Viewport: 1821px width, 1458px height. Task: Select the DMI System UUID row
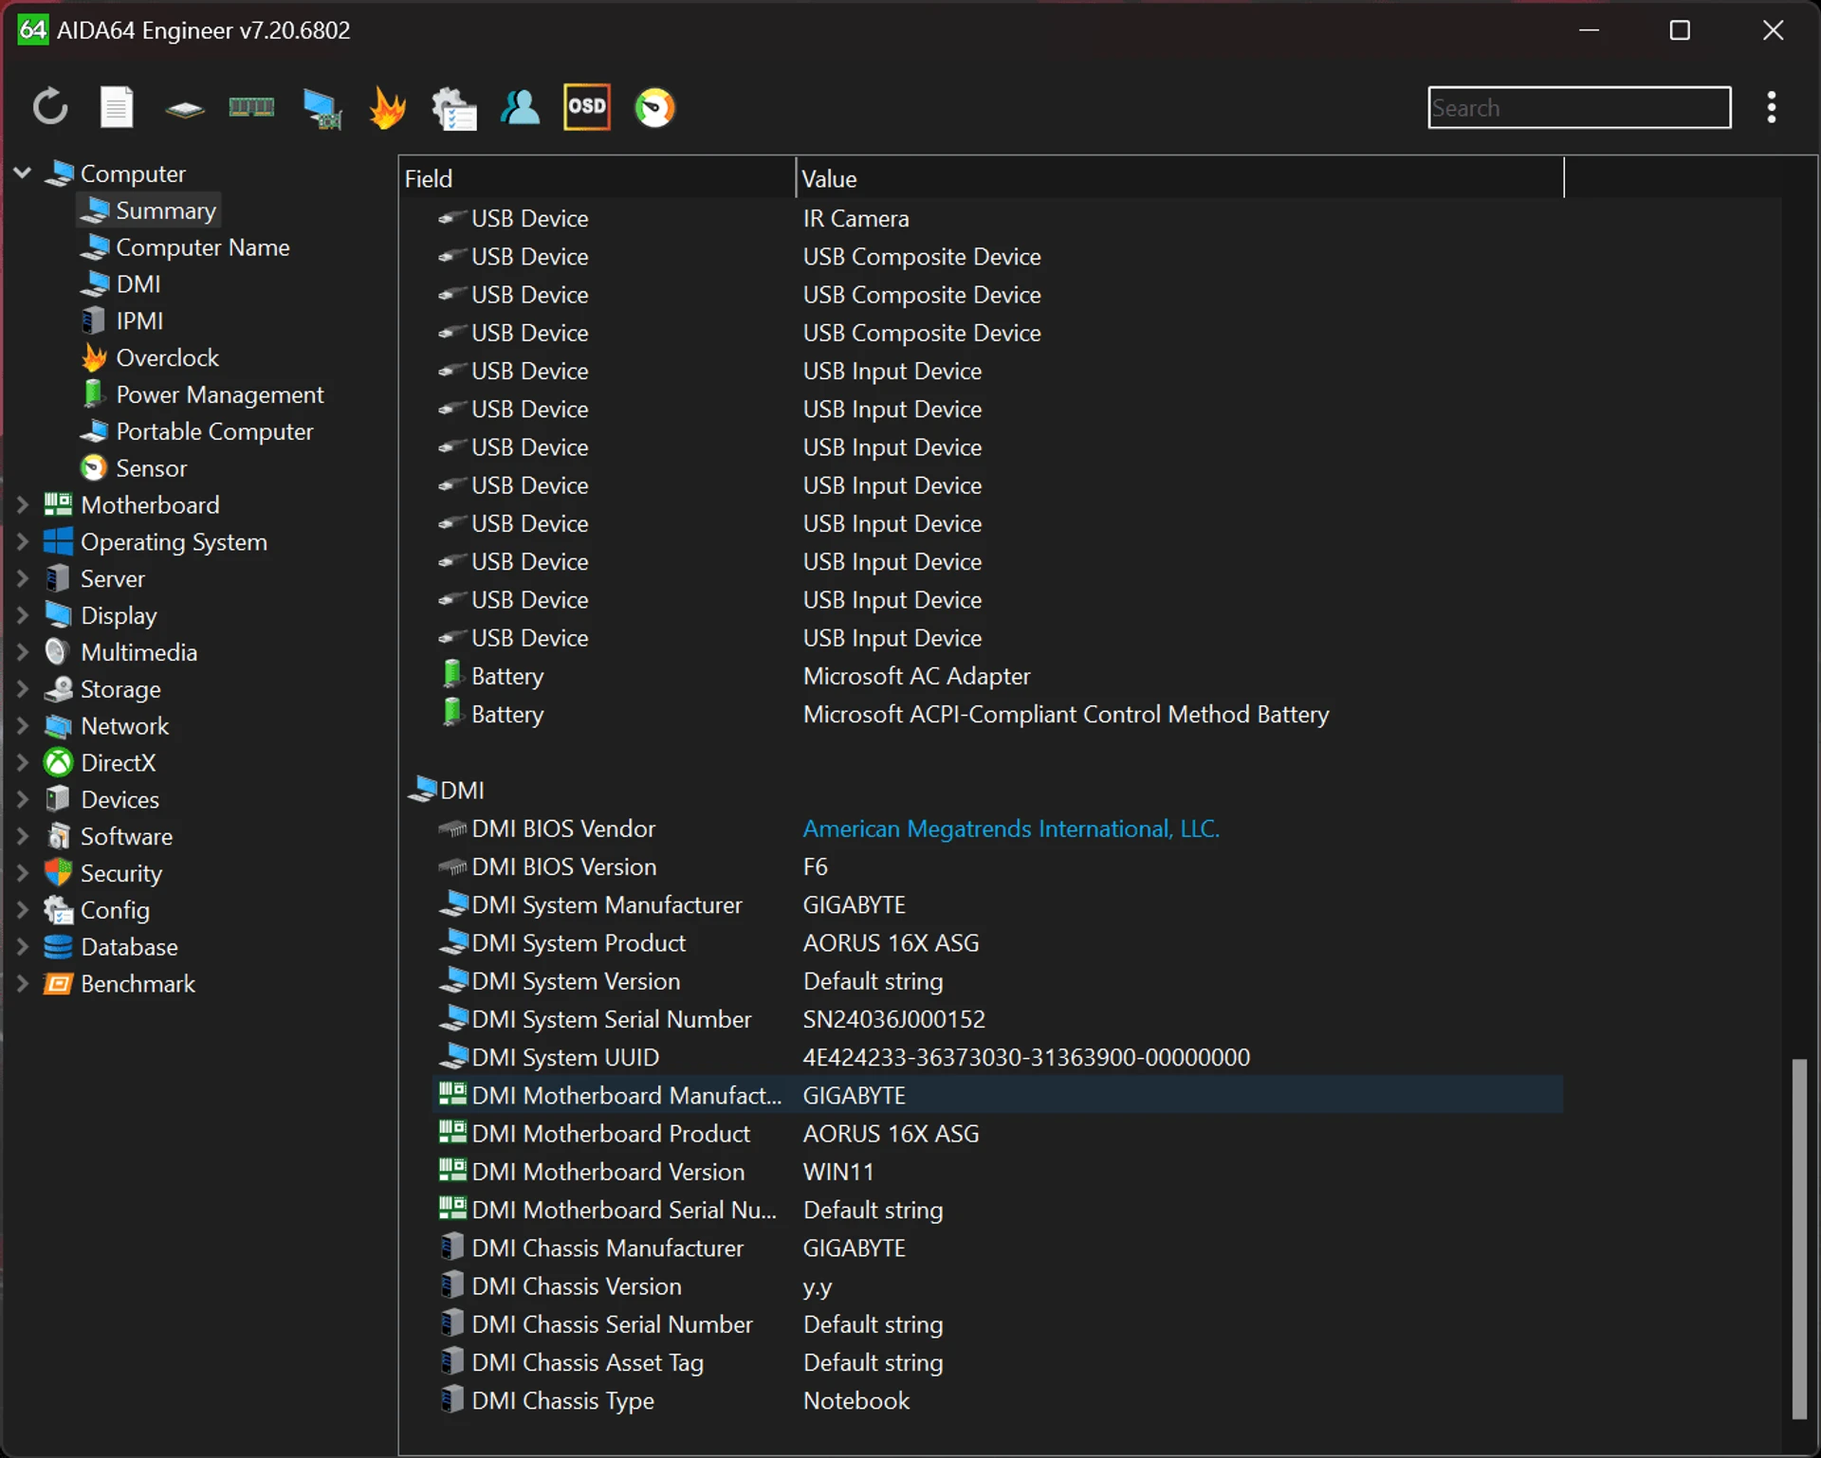point(998,1057)
